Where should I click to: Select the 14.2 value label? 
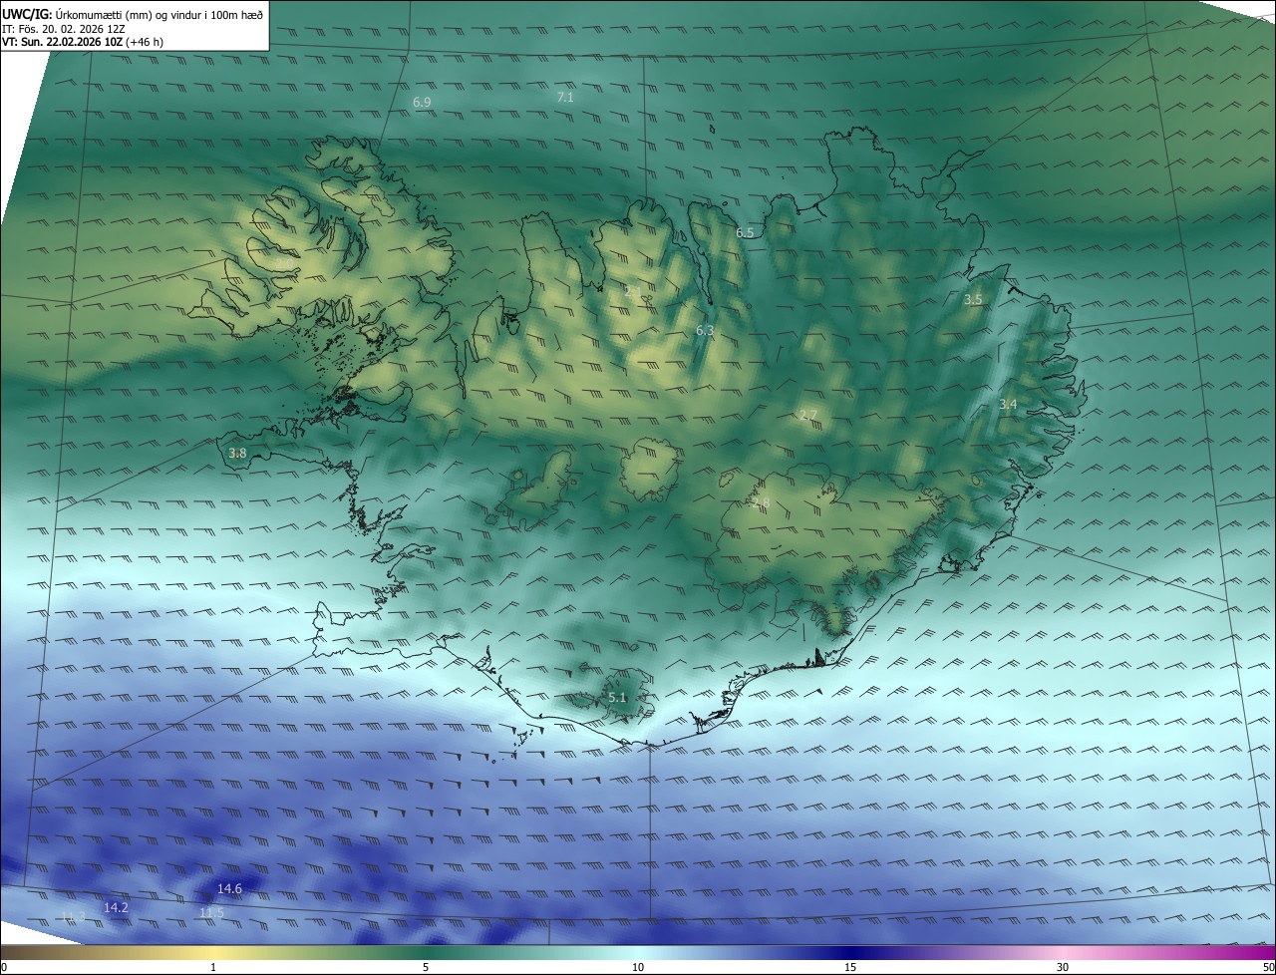(116, 907)
